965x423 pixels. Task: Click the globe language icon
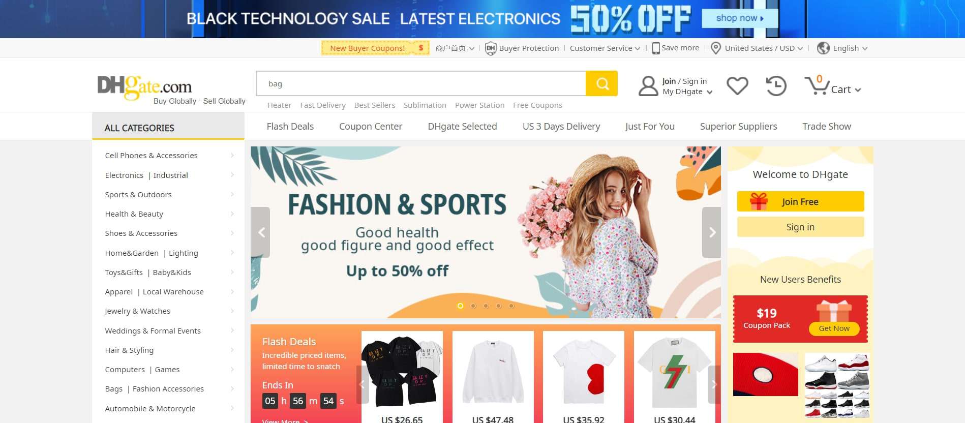[823, 48]
